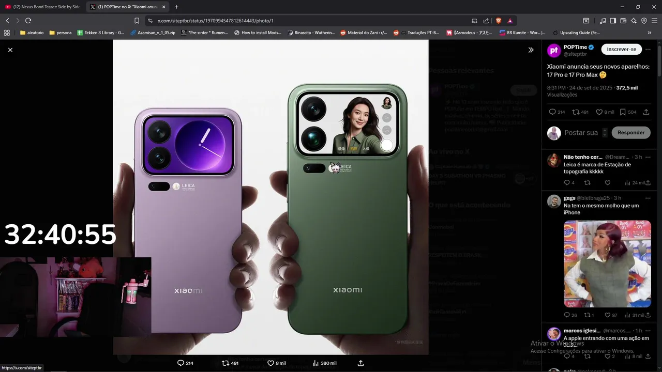Reload the page
The width and height of the screenshot is (662, 372).
click(x=28, y=21)
